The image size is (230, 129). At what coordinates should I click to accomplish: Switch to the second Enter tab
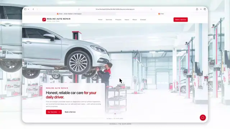(161, 14)
